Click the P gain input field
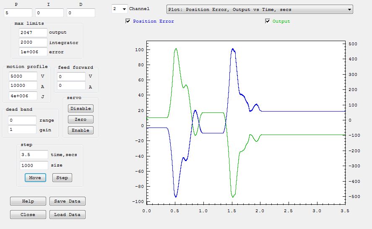Screen dimensions: 372x229 pos(18,13)
